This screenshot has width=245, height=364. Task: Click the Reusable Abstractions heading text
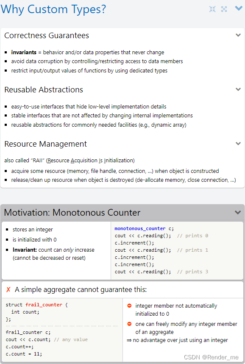[44, 89]
